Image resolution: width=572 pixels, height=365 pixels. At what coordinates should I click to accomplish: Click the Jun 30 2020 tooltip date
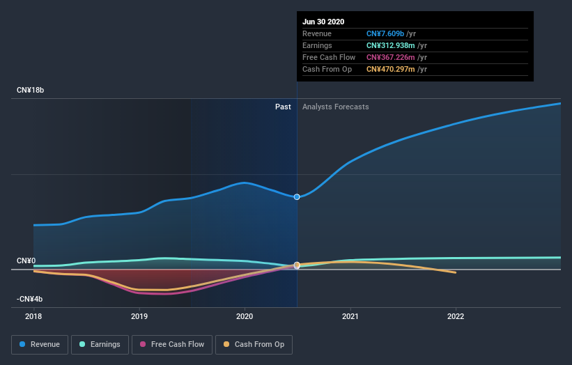[x=323, y=22]
